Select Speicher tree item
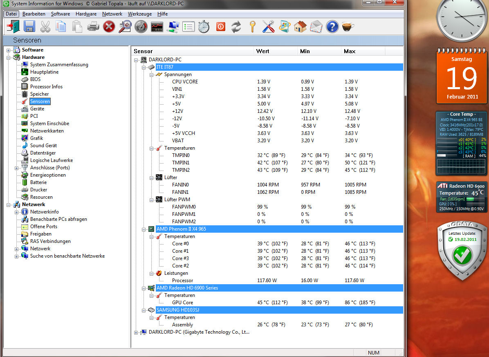The image size is (489, 357). coord(39,94)
